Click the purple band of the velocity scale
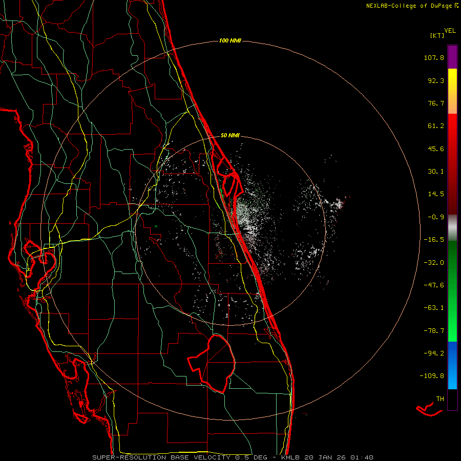 coord(452,57)
